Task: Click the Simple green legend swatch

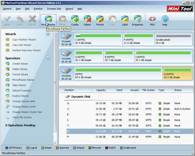Action: point(43,148)
